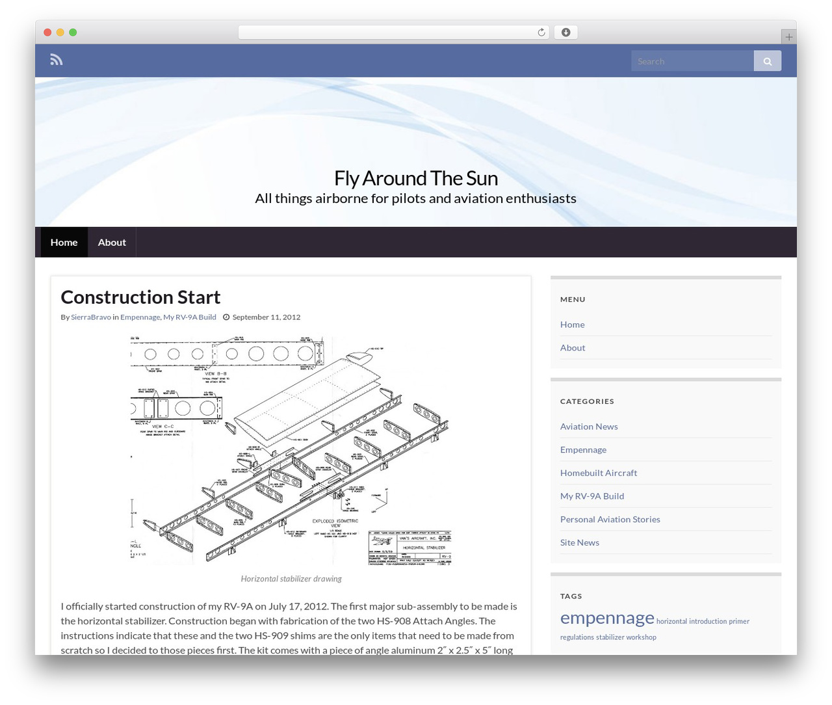Click the browser address bar
This screenshot has height=705, width=832.
393,33
